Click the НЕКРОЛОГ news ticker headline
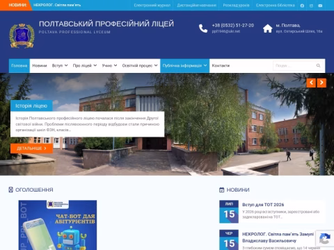 pyautogui.click(x=57, y=5)
